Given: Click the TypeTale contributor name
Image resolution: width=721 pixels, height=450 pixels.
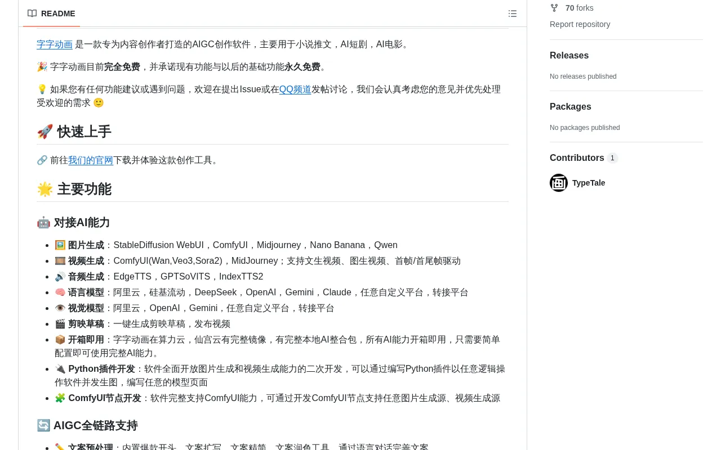Looking at the screenshot, I should 589,183.
